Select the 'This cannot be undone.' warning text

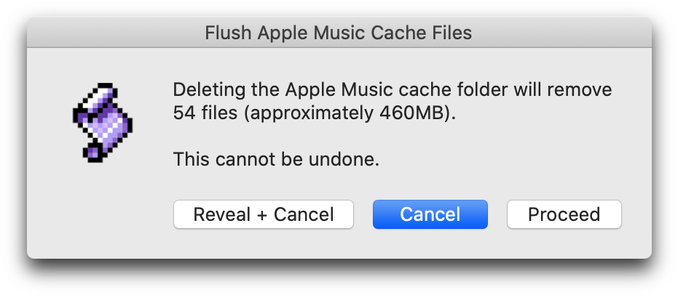click(x=276, y=160)
